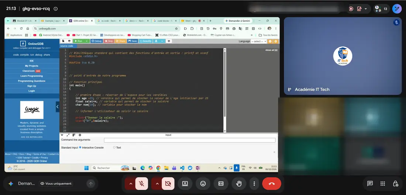Viewport: 406px width, 195px height.
Task: Expand the console to fullscreen
Action: [x=68, y=135]
